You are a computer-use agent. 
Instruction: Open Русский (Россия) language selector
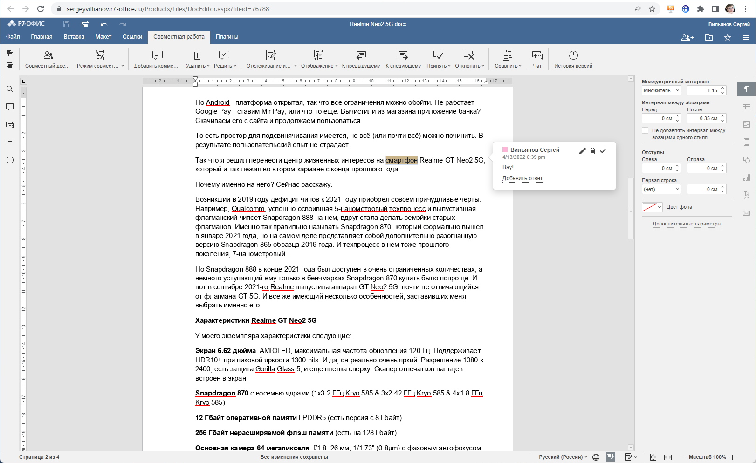coord(563,457)
